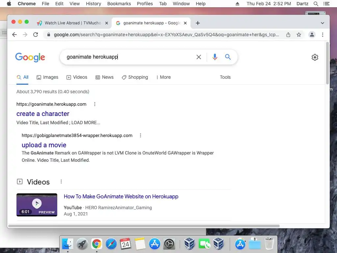
Task: Reload the current Google page
Action: (x=36, y=35)
